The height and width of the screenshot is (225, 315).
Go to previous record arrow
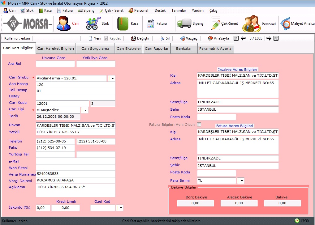(243, 38)
